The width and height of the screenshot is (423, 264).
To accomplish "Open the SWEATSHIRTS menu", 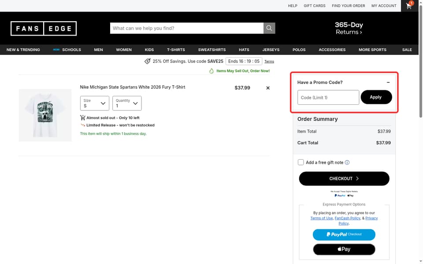I will pos(212,50).
